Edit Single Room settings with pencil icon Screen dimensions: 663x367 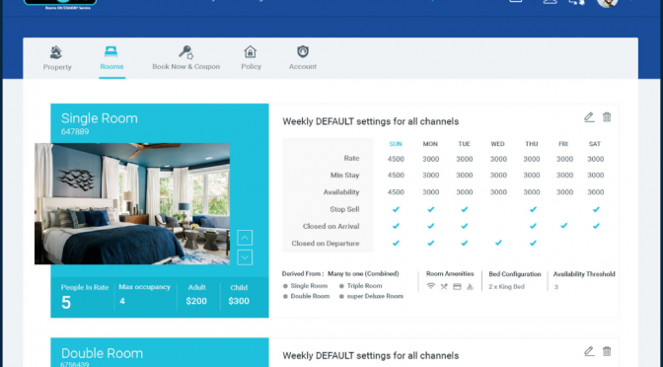click(589, 117)
